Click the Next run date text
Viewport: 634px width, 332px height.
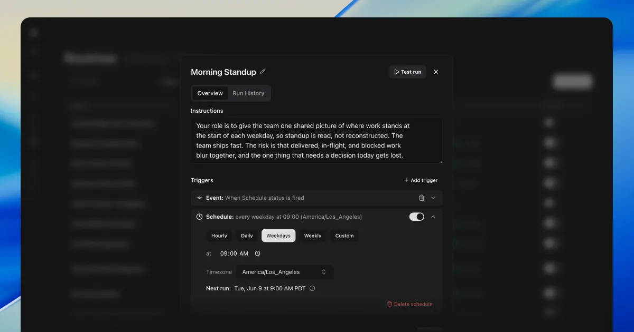tap(270, 288)
